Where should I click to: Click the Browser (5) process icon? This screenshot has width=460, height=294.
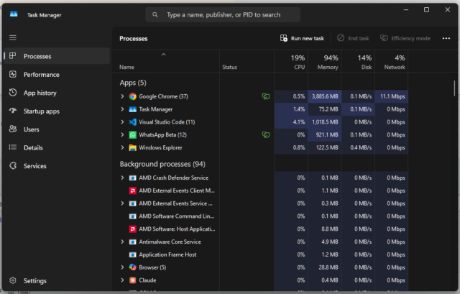132,267
